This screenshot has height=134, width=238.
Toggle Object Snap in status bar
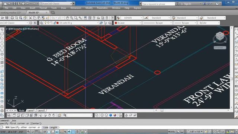(x=49, y=132)
